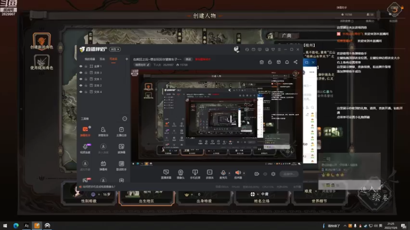Screen dimensions: 410x230
Task: Open the 歌词助手 tool icon
Action: tap(121, 166)
